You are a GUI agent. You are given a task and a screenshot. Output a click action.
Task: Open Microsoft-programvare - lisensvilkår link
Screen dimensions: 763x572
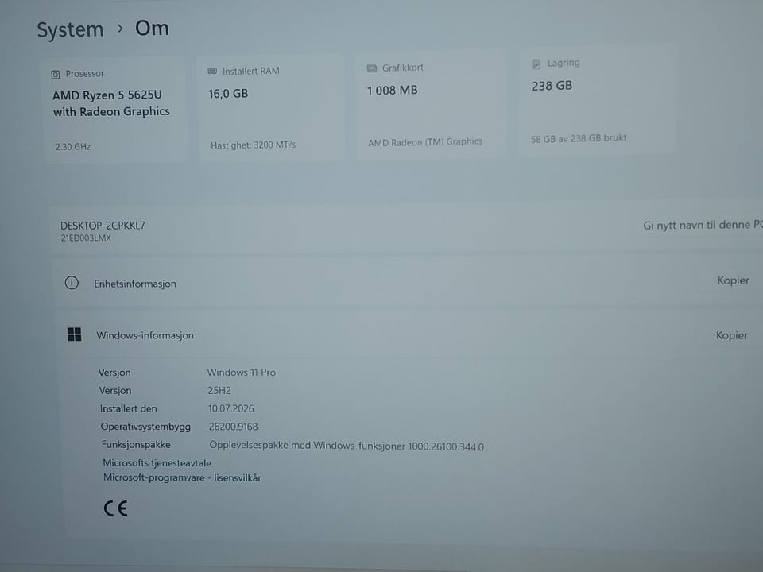click(x=182, y=477)
